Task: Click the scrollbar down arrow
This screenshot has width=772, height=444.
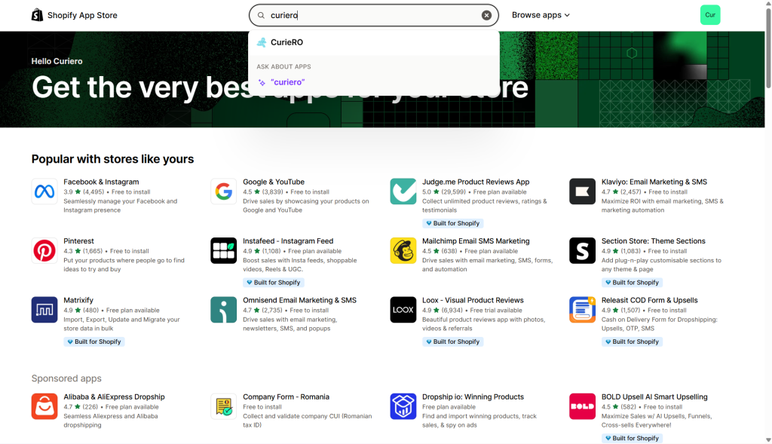Action: coord(768,440)
